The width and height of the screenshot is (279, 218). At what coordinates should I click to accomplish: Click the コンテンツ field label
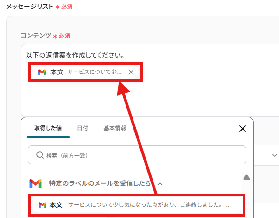(36, 36)
